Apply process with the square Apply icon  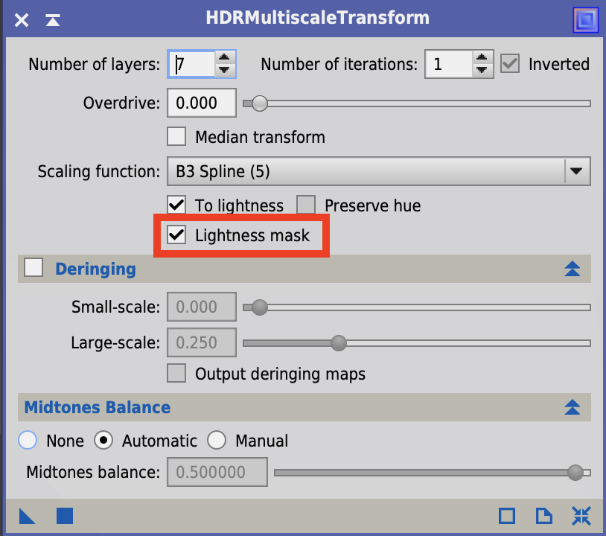pyautogui.click(x=65, y=516)
